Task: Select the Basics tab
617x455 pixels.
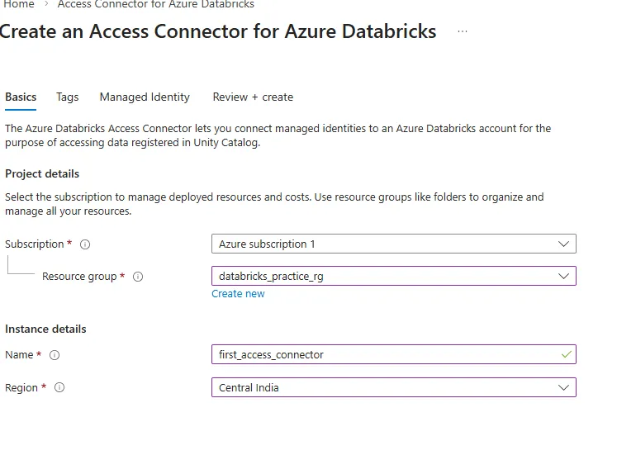Action: pos(21,97)
